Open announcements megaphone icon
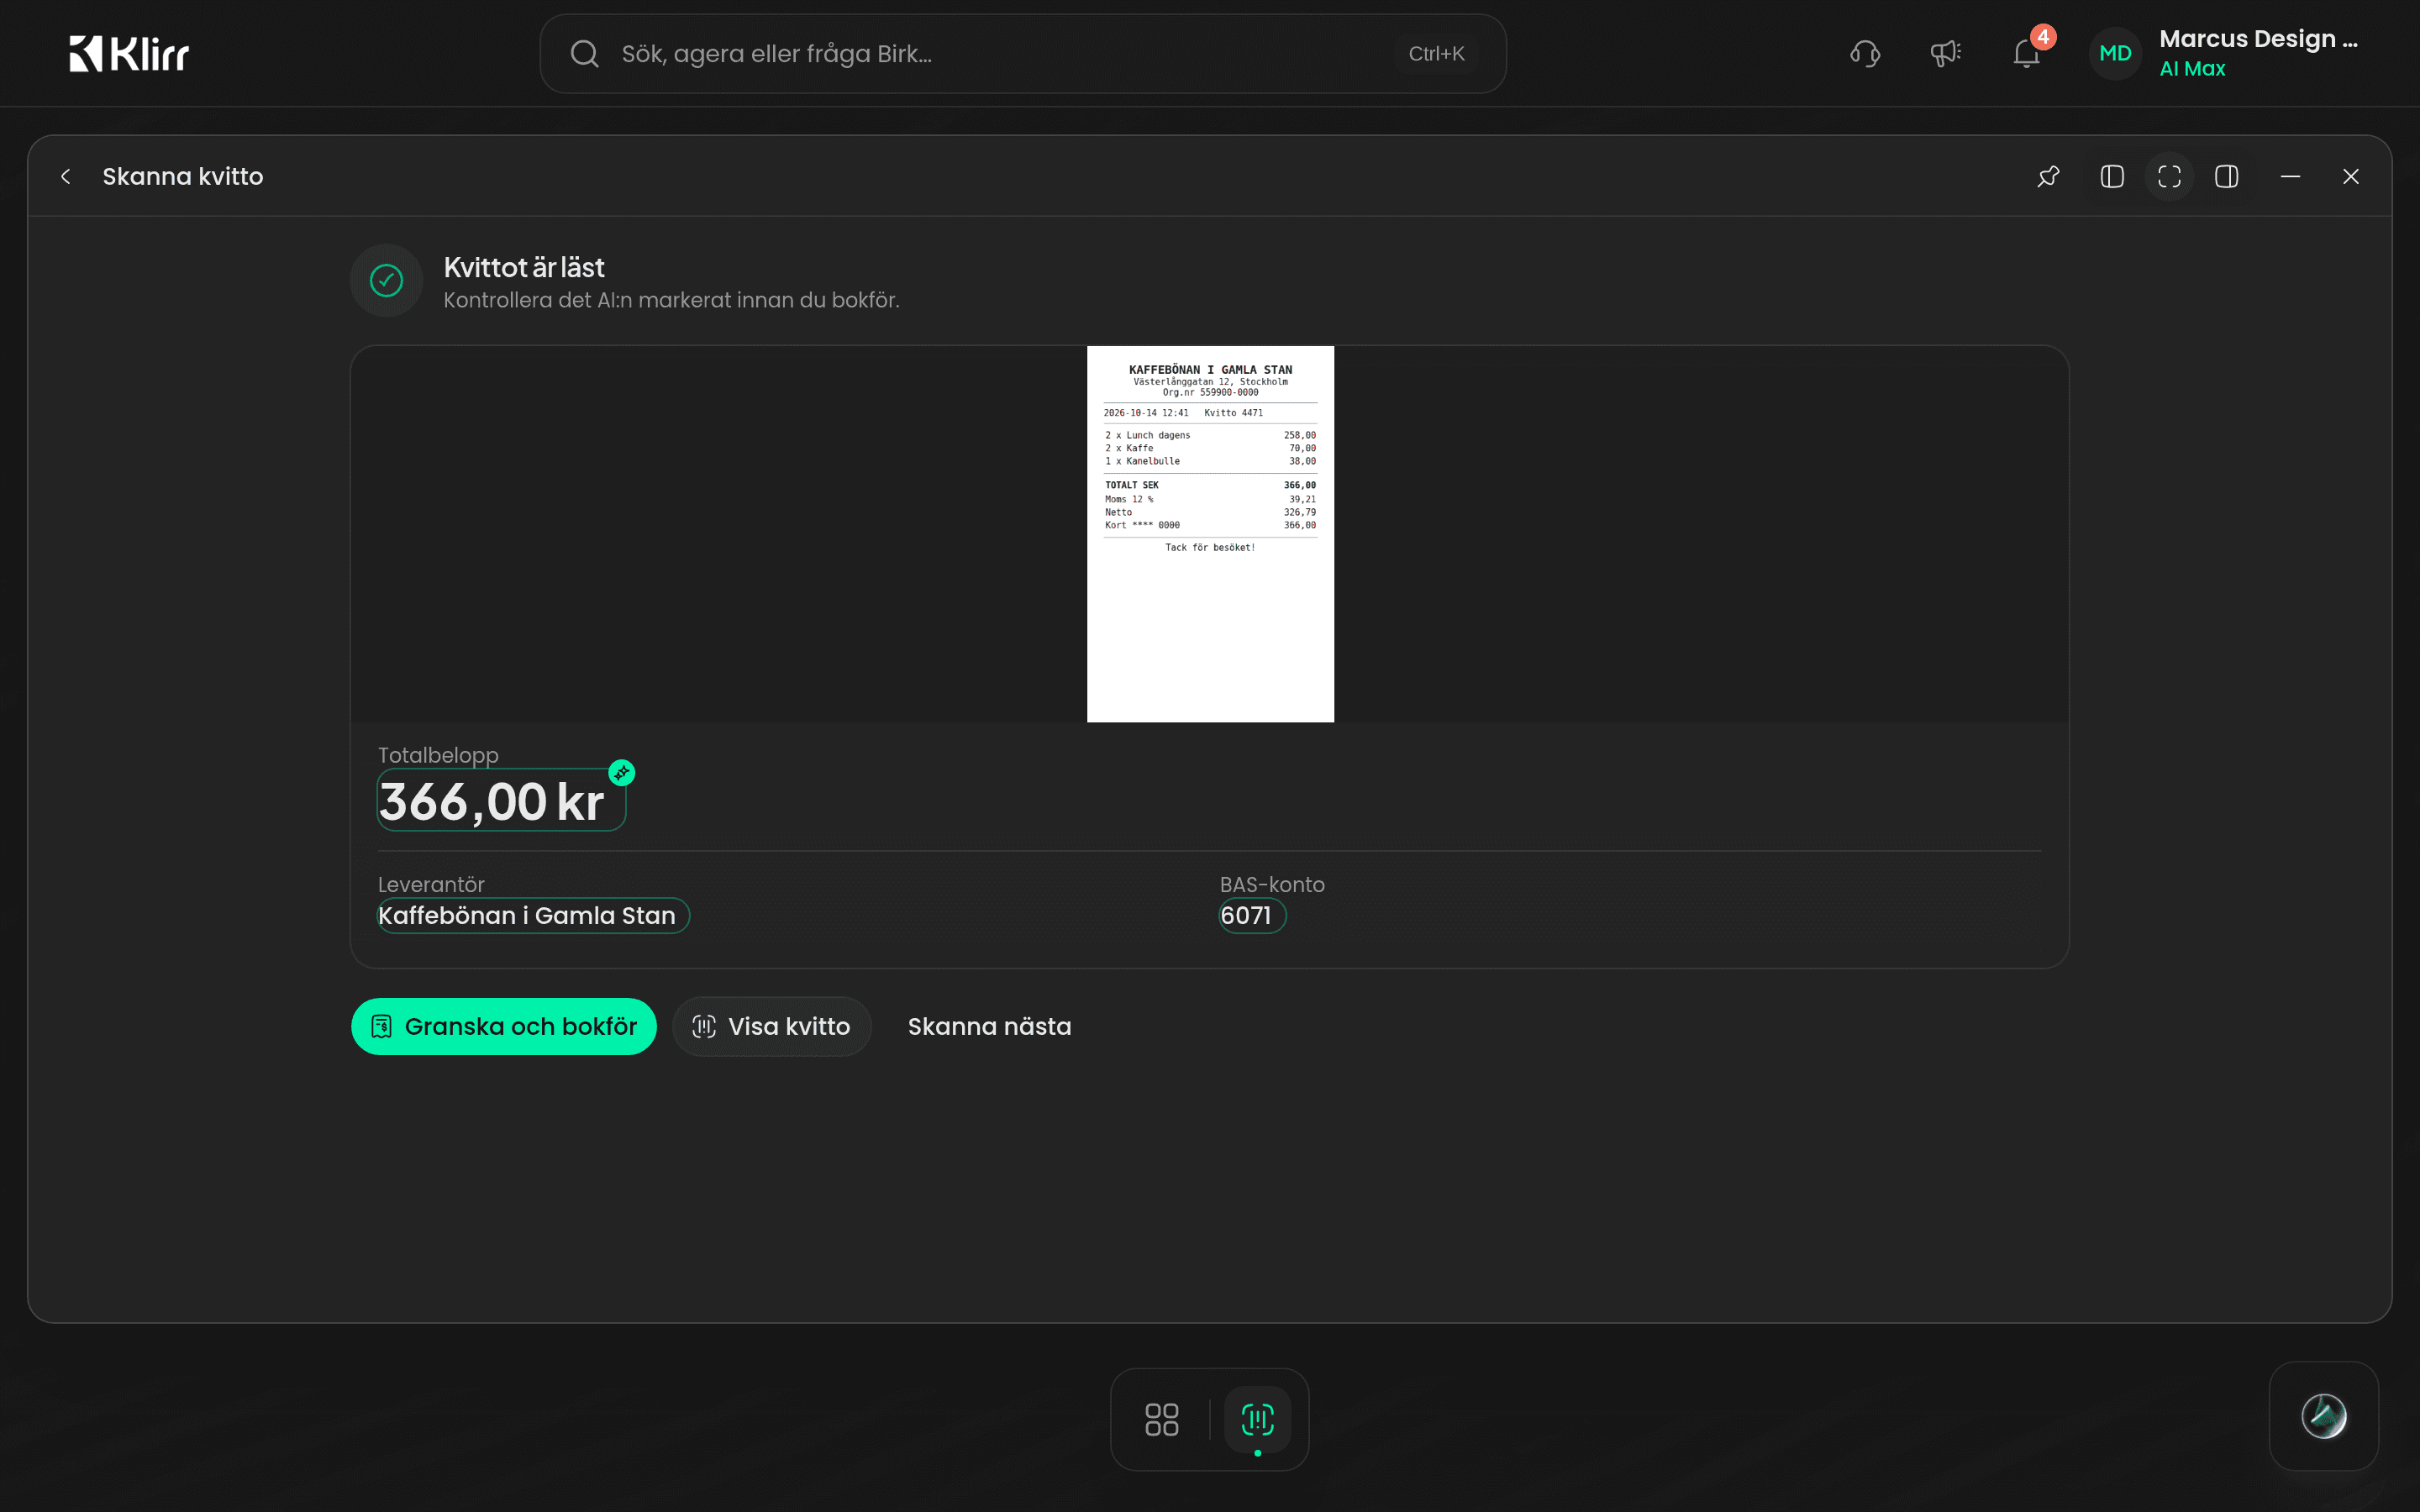The width and height of the screenshot is (2420, 1512). pos(1945,54)
